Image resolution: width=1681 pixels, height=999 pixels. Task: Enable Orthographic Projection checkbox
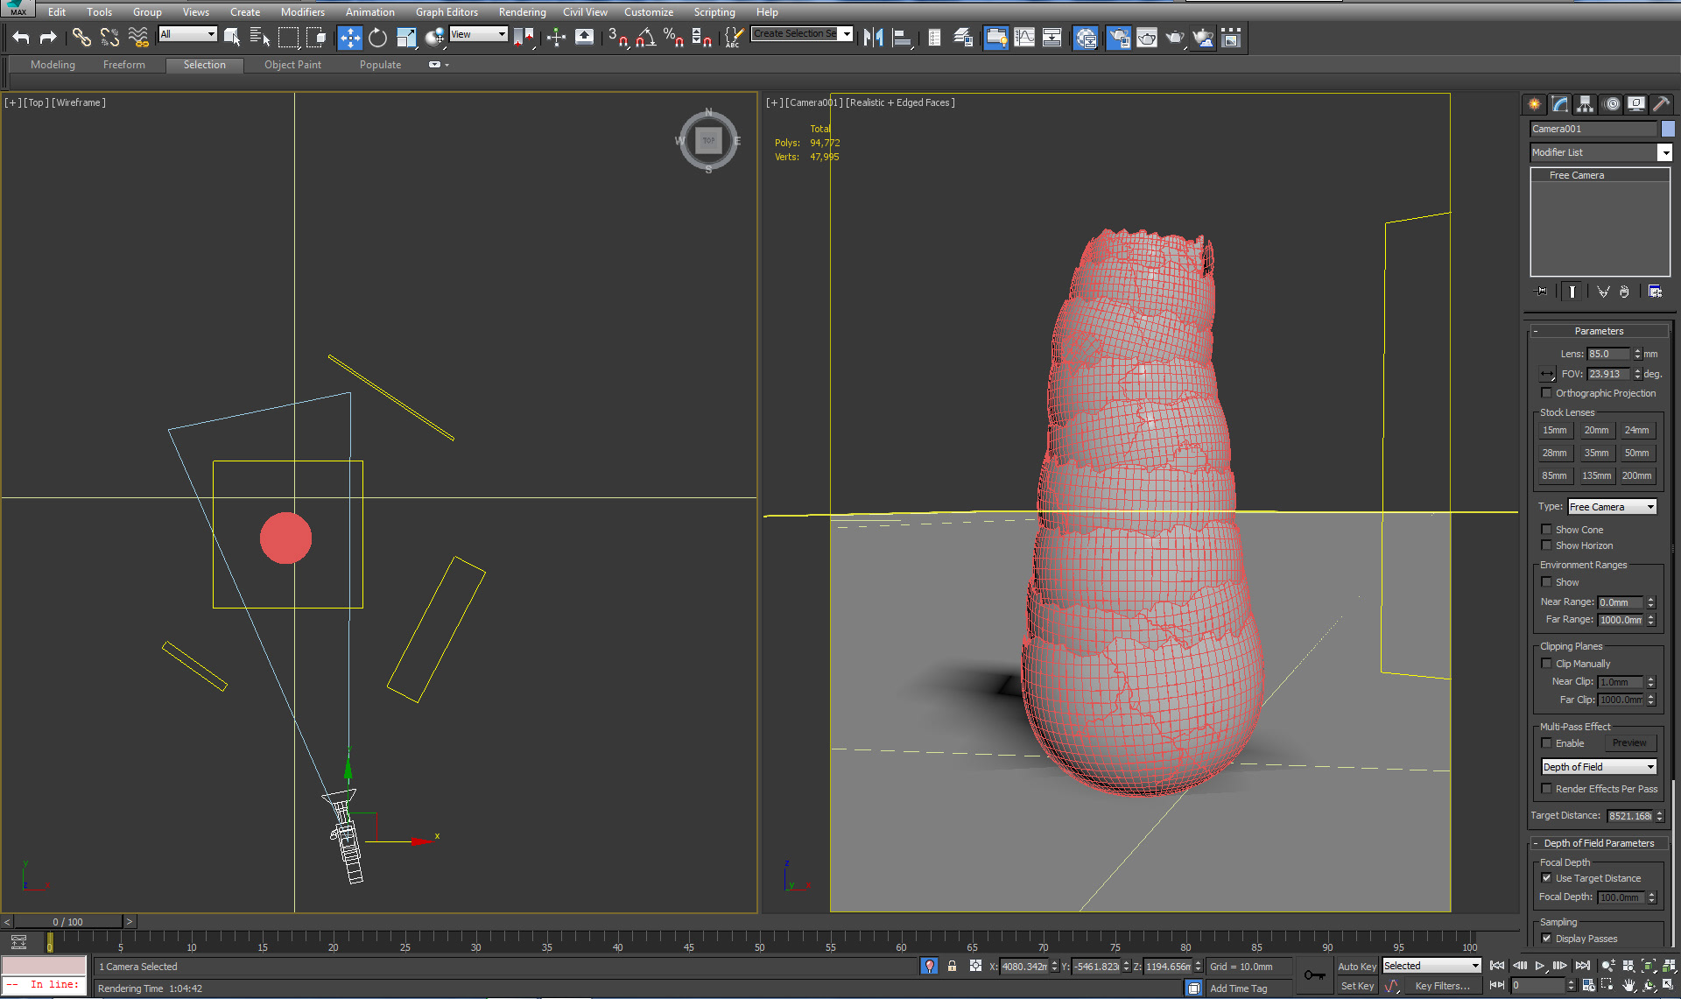(1546, 393)
